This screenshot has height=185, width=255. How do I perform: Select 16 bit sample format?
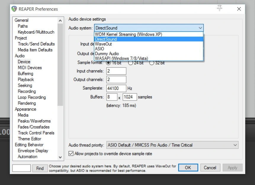tap(108, 63)
